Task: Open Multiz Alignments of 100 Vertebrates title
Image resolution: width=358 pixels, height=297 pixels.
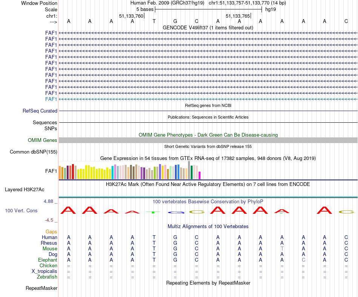Action: pos(208,227)
